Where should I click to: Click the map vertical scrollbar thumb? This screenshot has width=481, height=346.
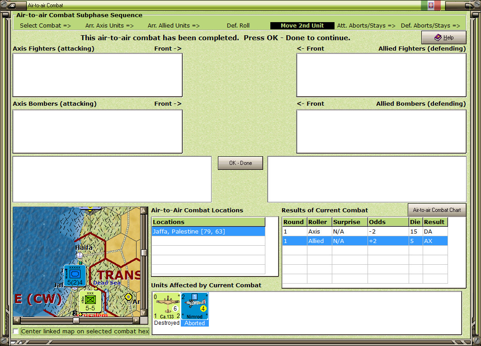point(144,252)
